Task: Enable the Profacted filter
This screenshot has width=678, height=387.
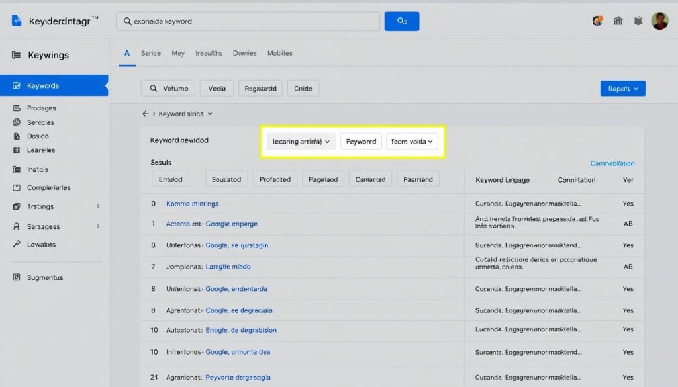Action: [x=275, y=179]
